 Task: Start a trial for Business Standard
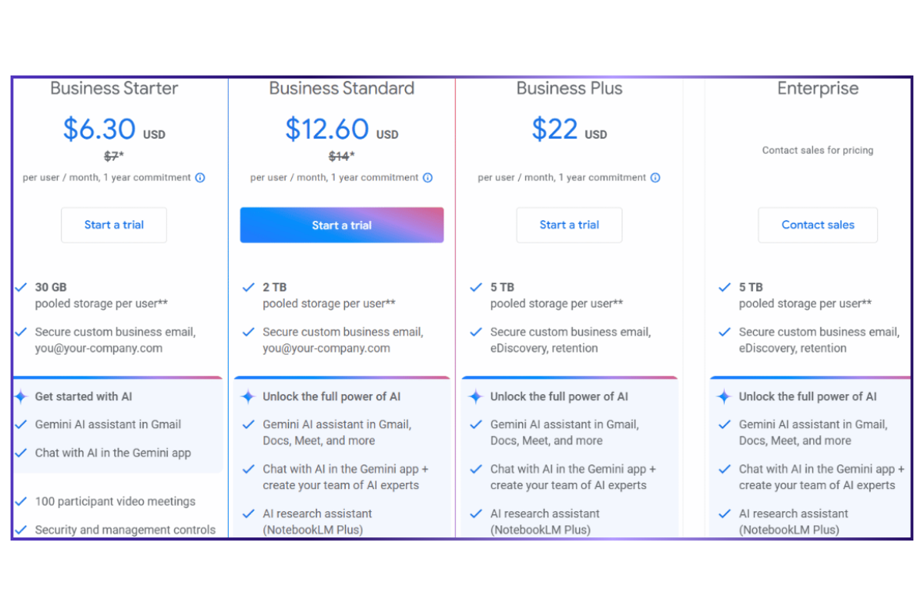click(x=342, y=225)
